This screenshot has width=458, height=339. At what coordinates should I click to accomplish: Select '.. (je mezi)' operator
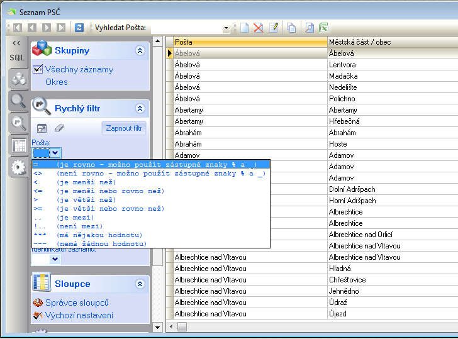[x=151, y=217]
